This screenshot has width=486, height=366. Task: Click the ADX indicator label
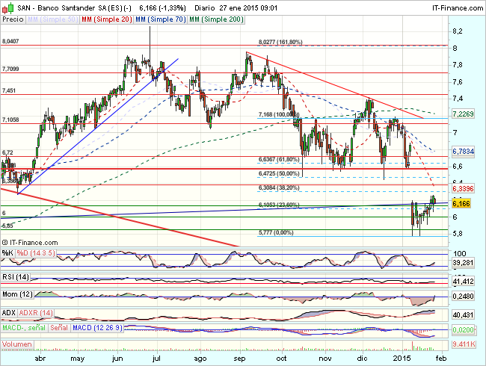[x=10, y=311]
